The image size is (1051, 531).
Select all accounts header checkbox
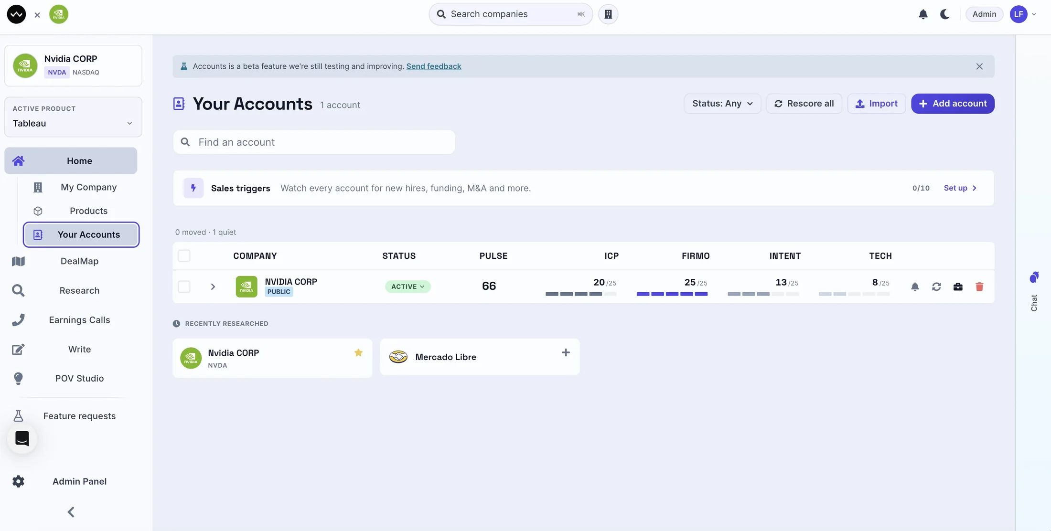(184, 256)
